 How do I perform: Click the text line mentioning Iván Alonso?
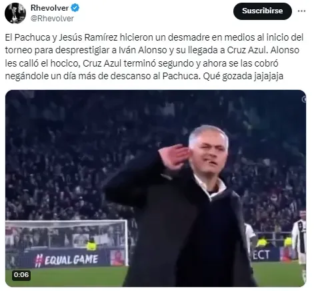coord(152,51)
